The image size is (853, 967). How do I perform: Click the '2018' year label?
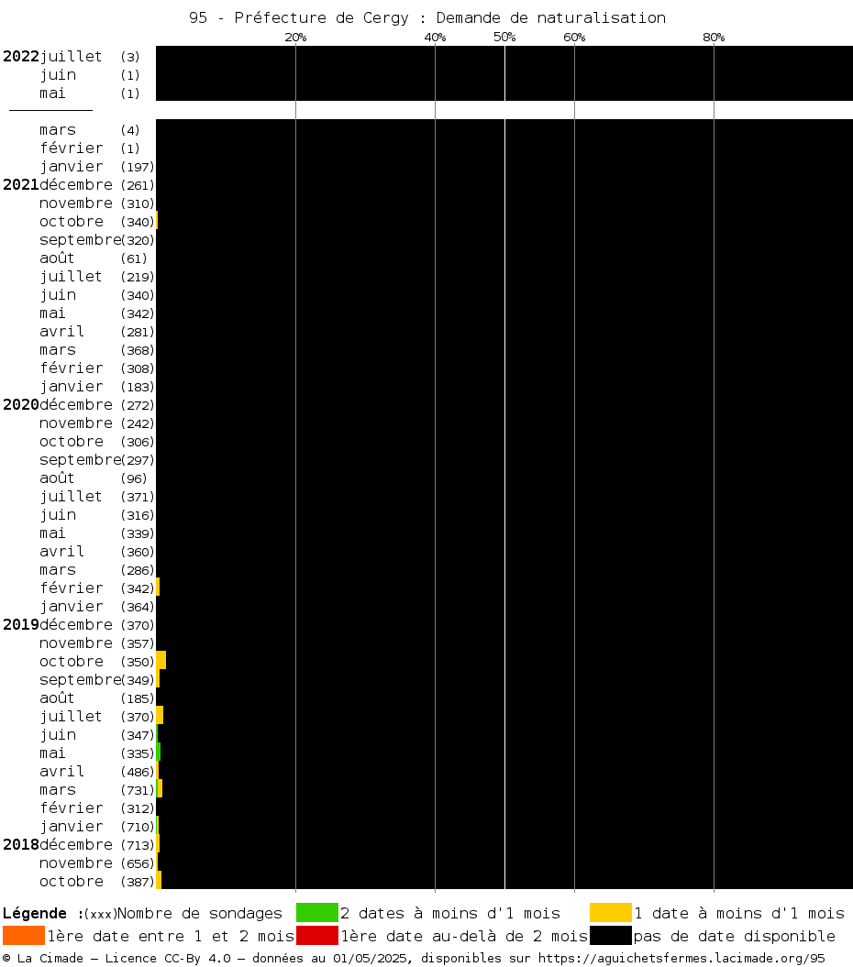pos(21,844)
